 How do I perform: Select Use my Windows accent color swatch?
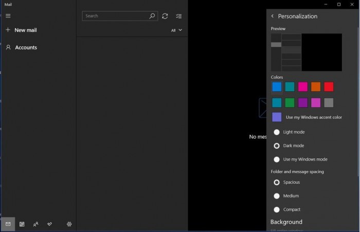[x=277, y=117]
